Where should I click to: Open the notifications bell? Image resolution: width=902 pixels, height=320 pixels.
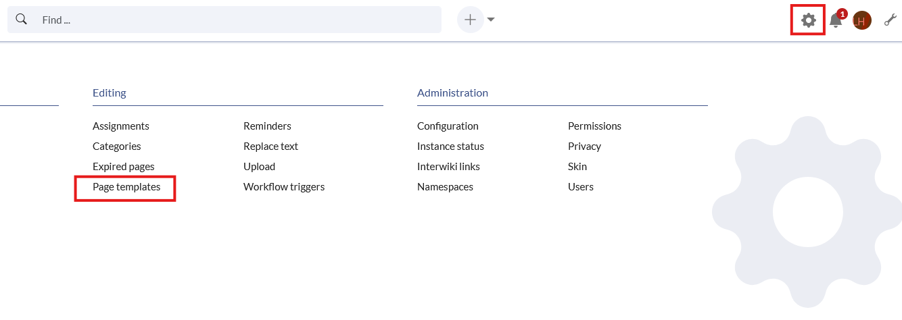[x=836, y=20]
